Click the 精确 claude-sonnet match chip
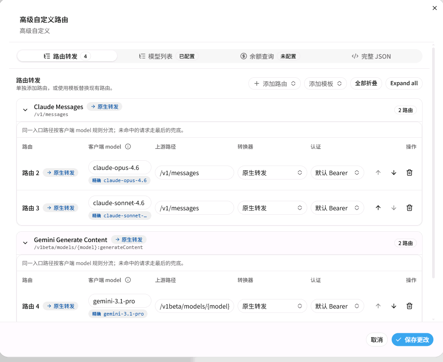The image size is (443, 362). 120,216
